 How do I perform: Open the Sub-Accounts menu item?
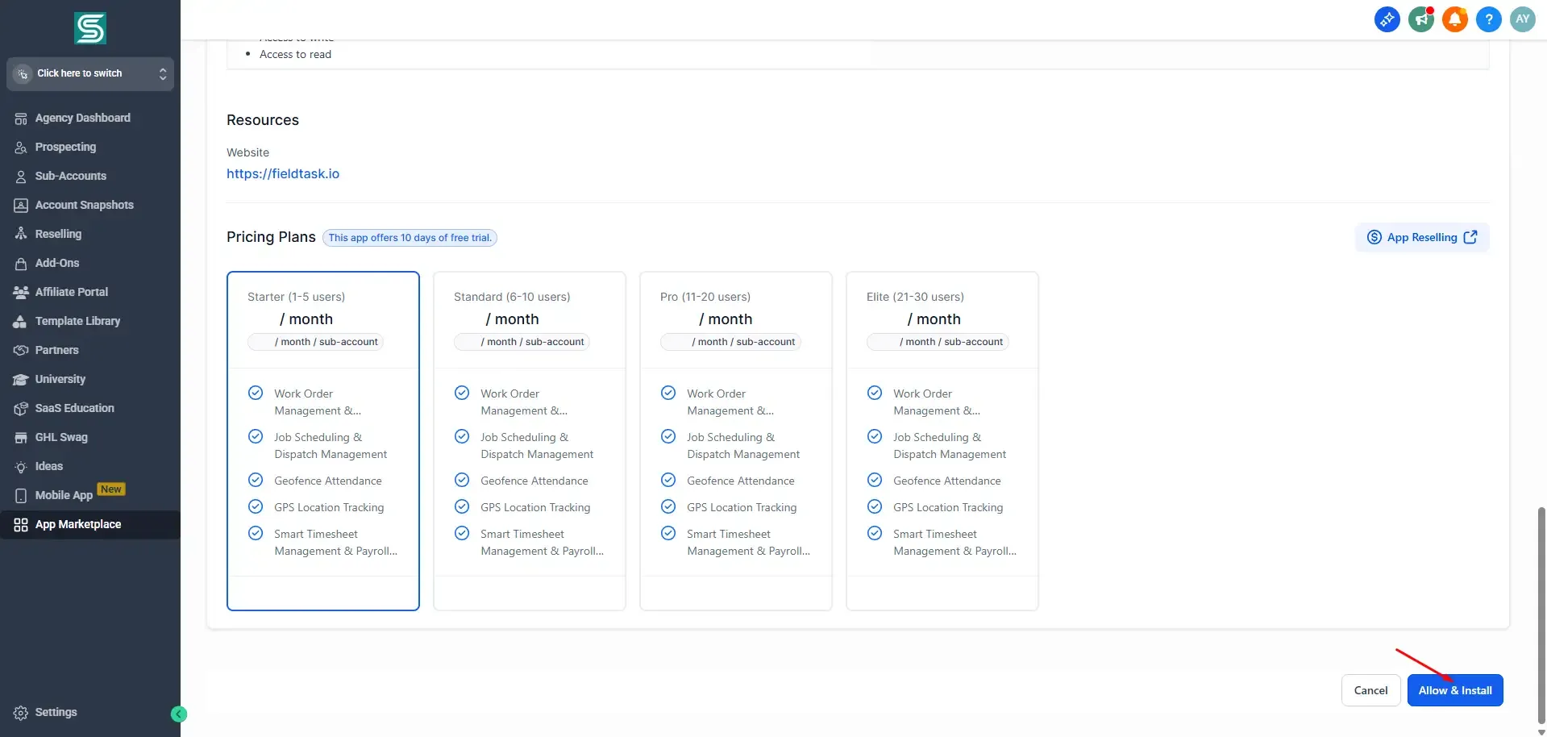[70, 176]
